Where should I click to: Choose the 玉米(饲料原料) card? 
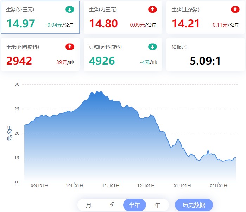click(x=40, y=55)
